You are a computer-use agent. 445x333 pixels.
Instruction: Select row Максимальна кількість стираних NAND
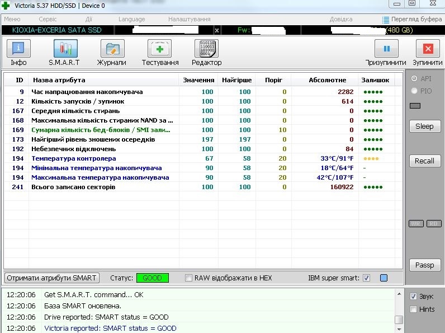pyautogui.click(x=203, y=120)
